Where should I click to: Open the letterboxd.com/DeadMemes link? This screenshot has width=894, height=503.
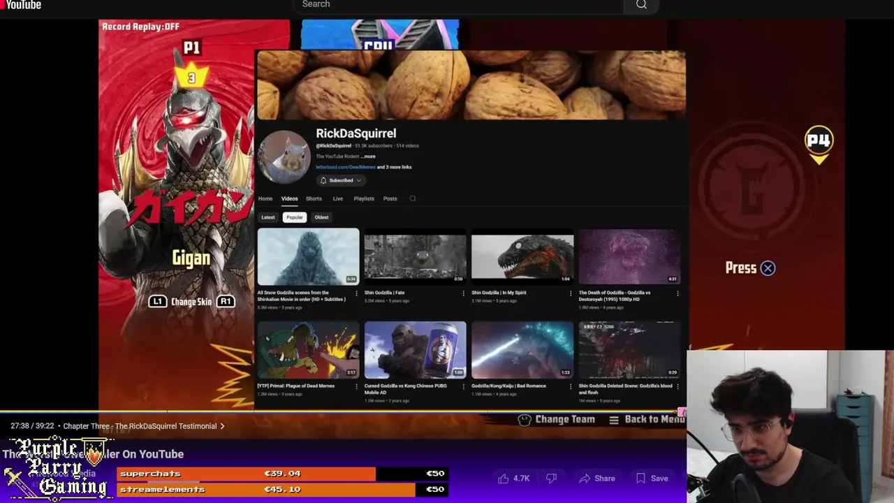[x=345, y=167]
